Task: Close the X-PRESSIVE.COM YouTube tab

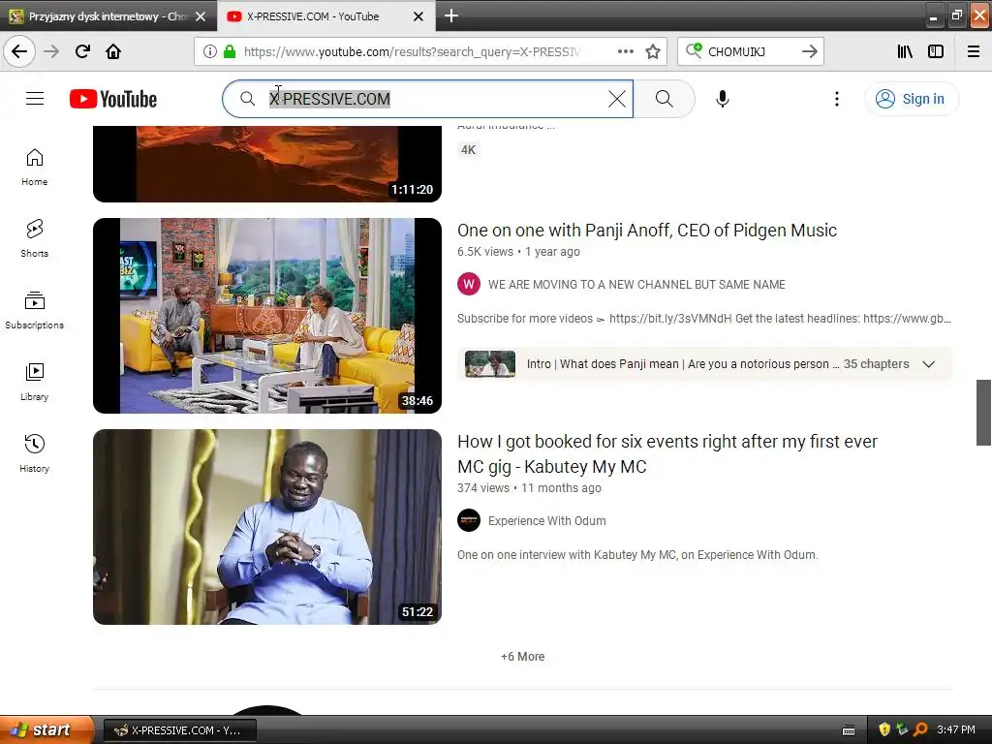Action: (418, 16)
